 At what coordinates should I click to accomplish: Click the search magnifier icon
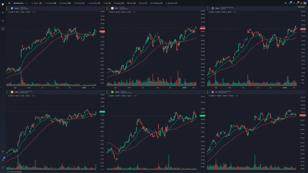click(9, 3)
